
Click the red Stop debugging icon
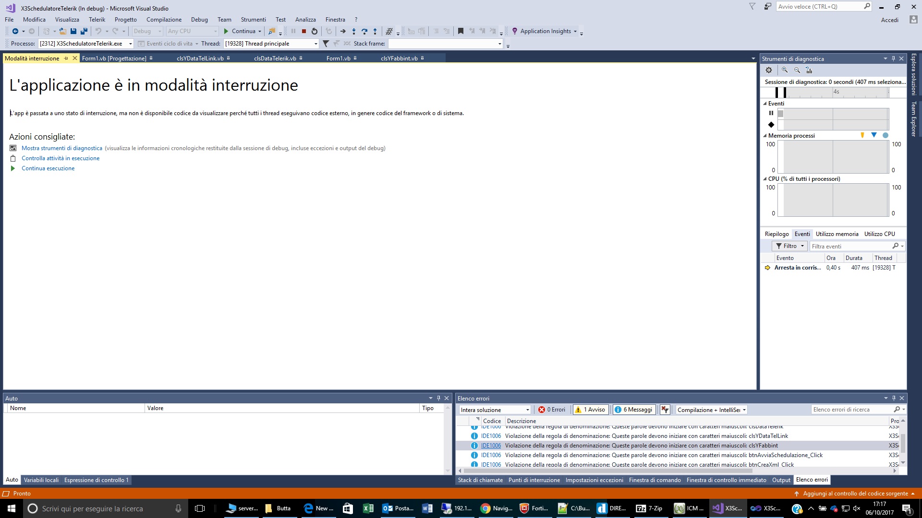(x=303, y=31)
